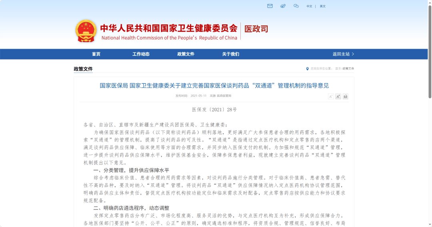Open the 首页 navigation menu item

click(x=96, y=54)
